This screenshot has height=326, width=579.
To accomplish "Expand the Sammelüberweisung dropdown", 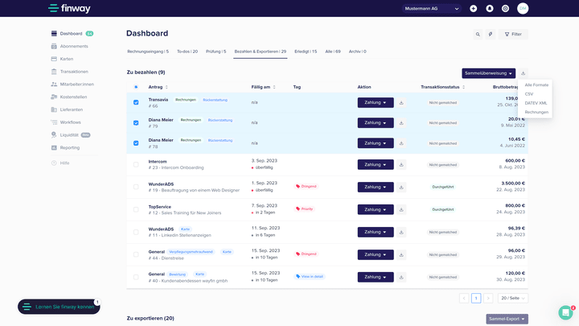I will coord(489,73).
